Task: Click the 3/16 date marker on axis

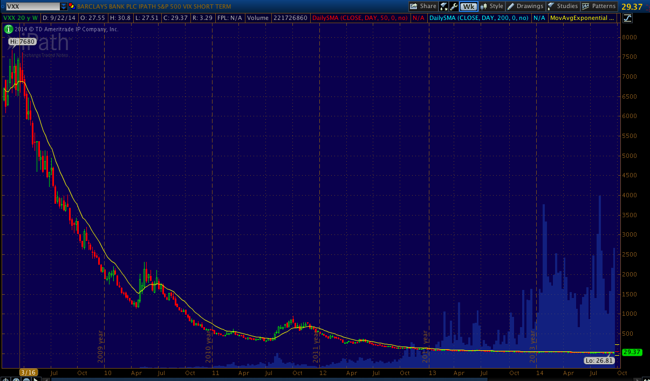Action: click(x=28, y=372)
